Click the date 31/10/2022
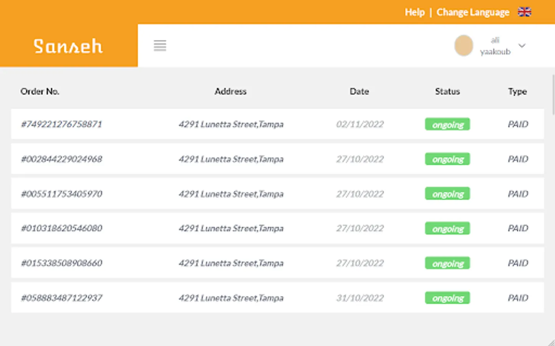Viewport: 555px width, 346px height. click(360, 298)
